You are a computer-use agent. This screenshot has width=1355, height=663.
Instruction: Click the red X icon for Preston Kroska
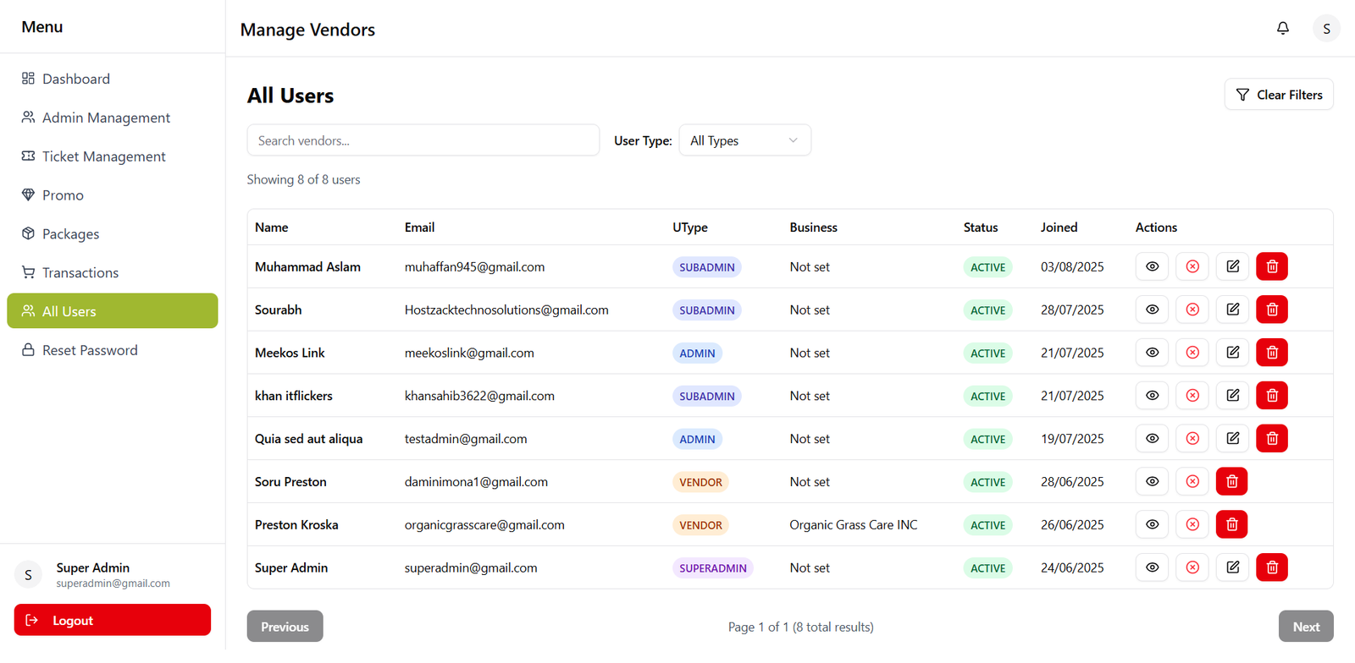pyautogui.click(x=1192, y=524)
